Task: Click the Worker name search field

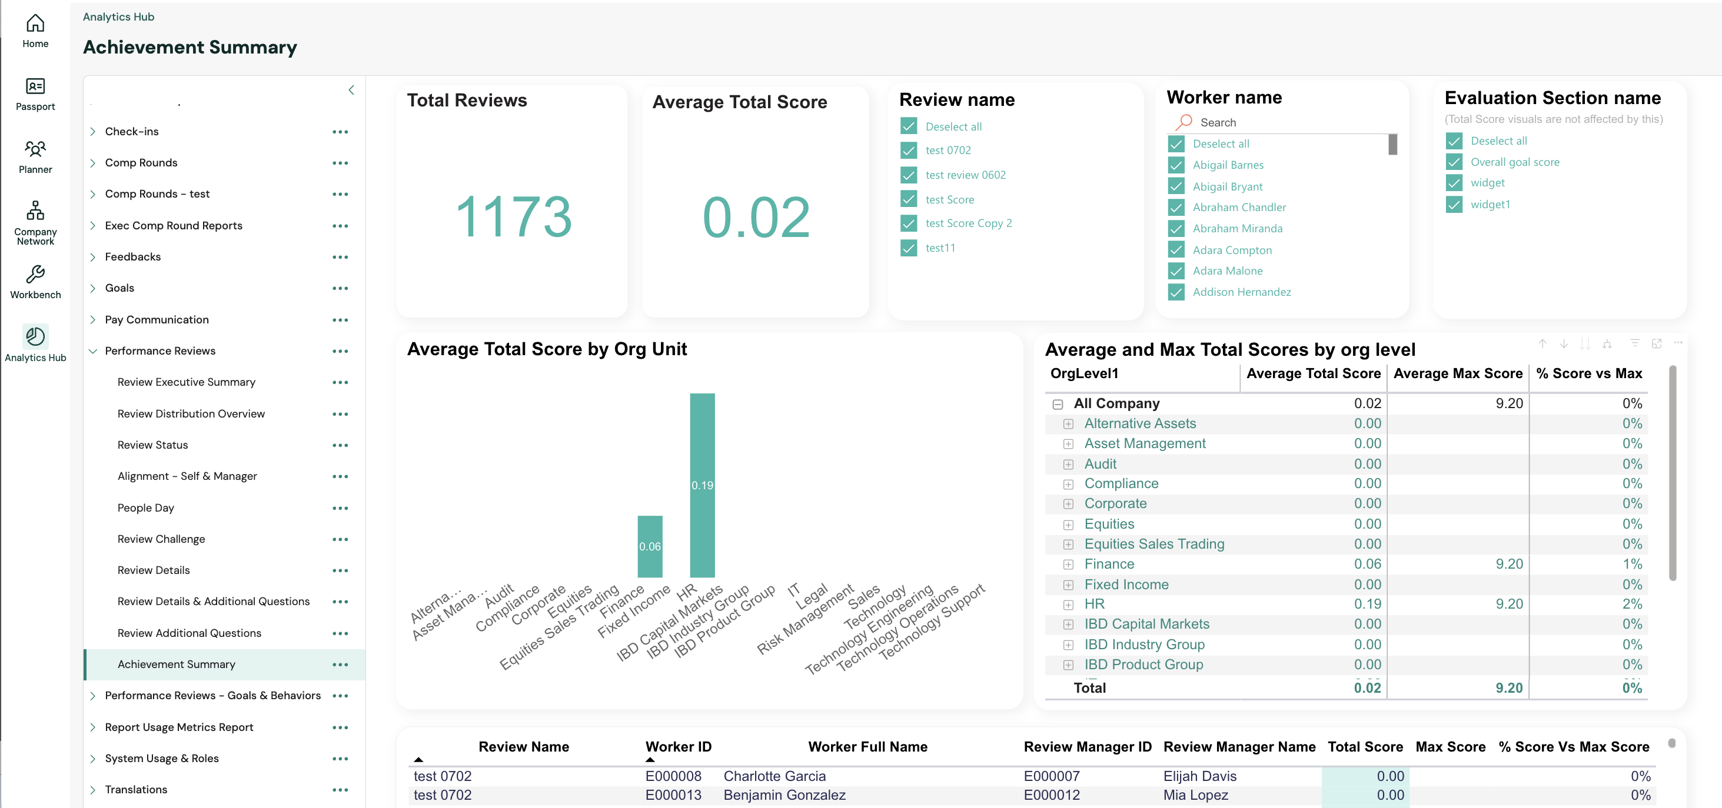Action: 1290,123
